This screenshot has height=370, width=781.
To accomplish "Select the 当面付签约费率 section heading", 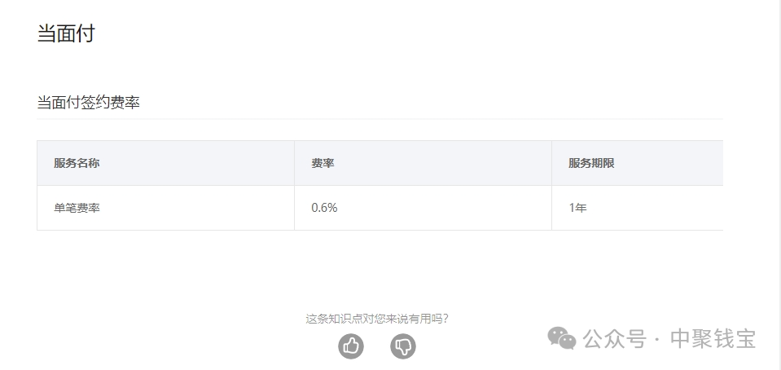I will [x=89, y=103].
